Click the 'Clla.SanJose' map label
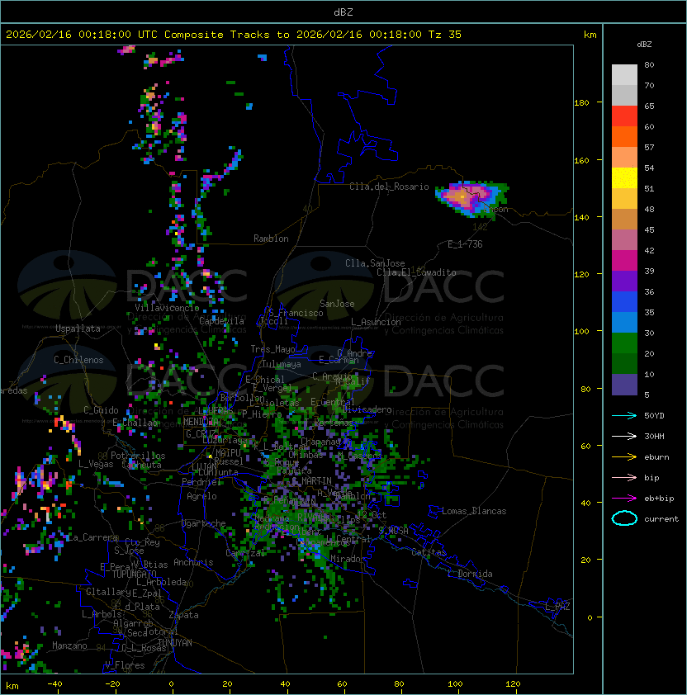The height and width of the screenshot is (695, 687). coord(375,263)
